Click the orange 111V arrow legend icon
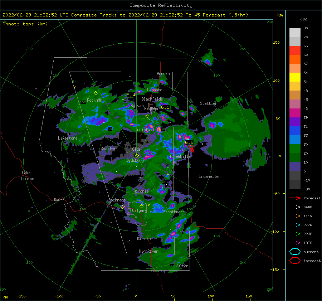The height and width of the screenshot is (301, 322). click(295, 216)
